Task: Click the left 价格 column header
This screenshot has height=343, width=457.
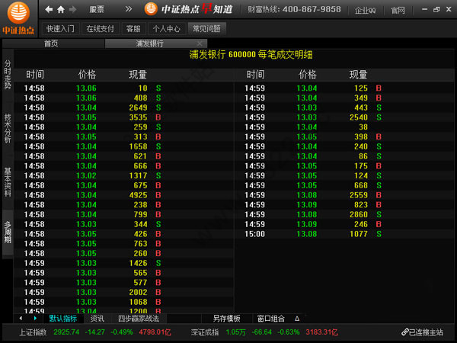Action: click(87, 75)
